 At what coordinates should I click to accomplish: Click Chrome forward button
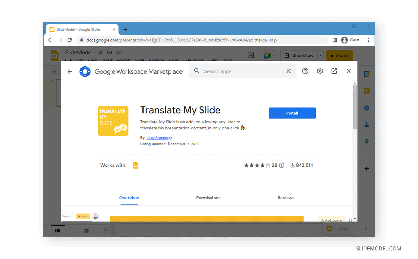[x=60, y=40]
